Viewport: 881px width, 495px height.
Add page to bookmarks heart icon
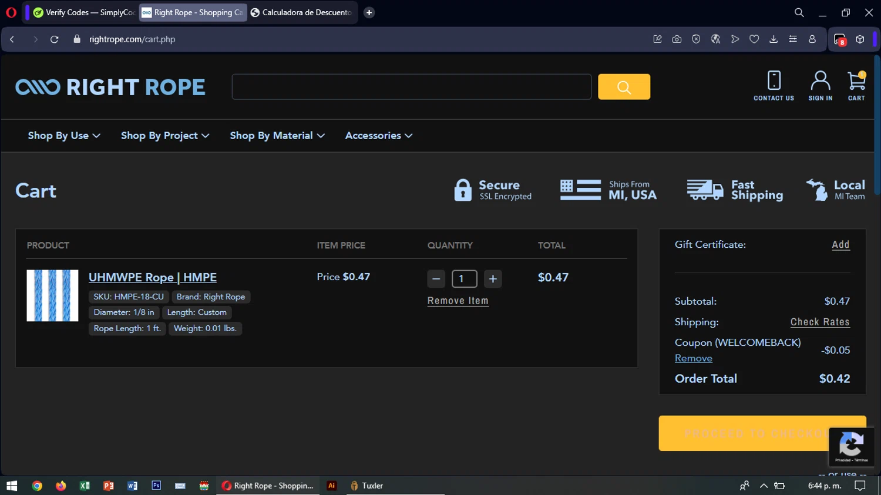tap(754, 39)
